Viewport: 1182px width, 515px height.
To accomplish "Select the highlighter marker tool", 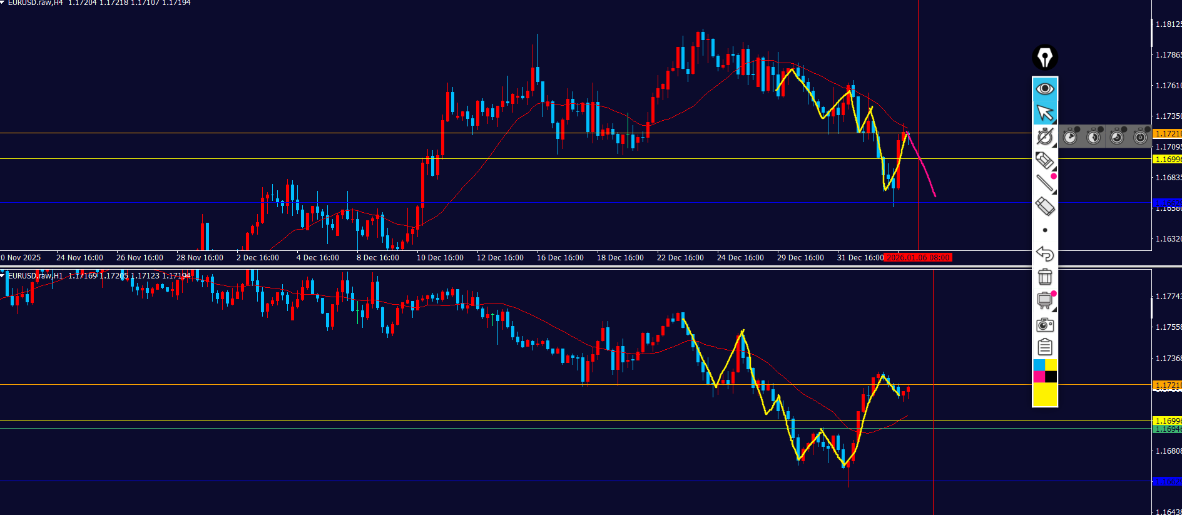I will [1044, 160].
